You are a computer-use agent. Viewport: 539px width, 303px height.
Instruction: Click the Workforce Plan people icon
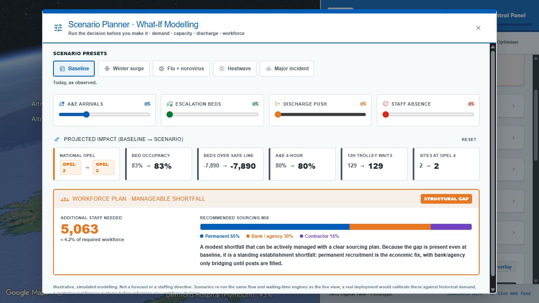[64, 199]
